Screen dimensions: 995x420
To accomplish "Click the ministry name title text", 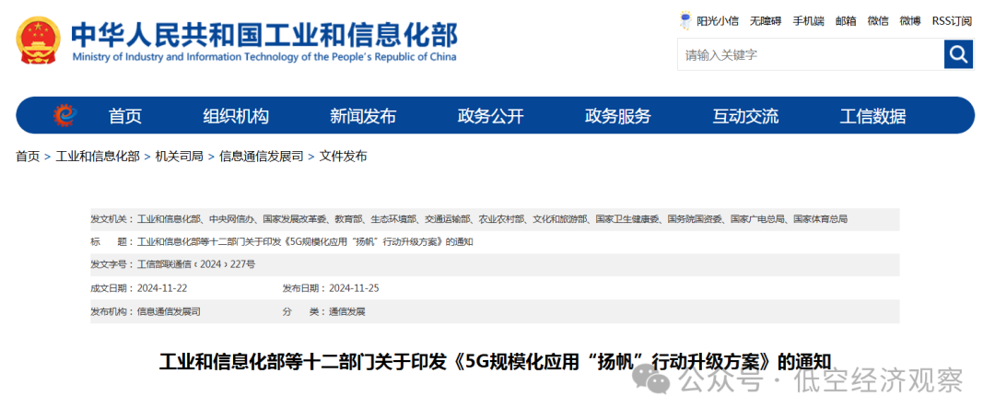I will tap(264, 33).
